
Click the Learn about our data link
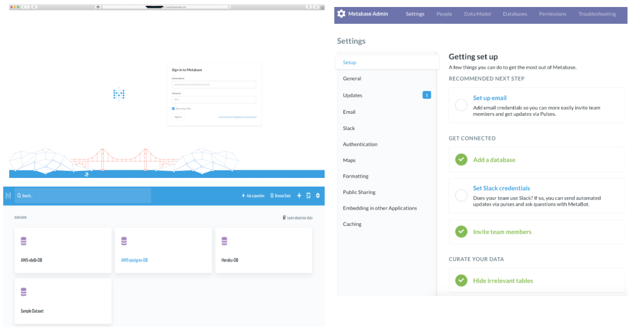[297, 218]
